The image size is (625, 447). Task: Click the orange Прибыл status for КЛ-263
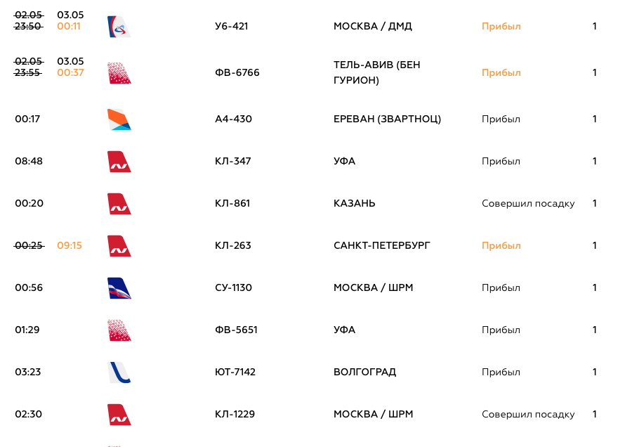point(501,245)
